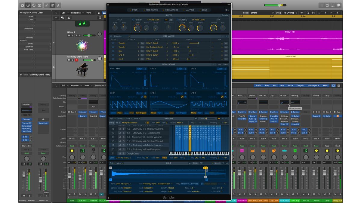The width and height of the screenshot is (361, 203).
Task: Toggle record enable on Steinway Grand Piano track
Action: (x=76, y=60)
